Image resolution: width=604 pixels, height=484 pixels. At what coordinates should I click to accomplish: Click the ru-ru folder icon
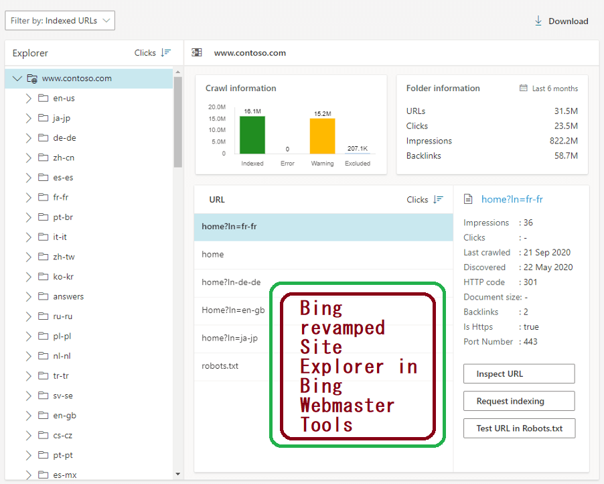point(43,316)
